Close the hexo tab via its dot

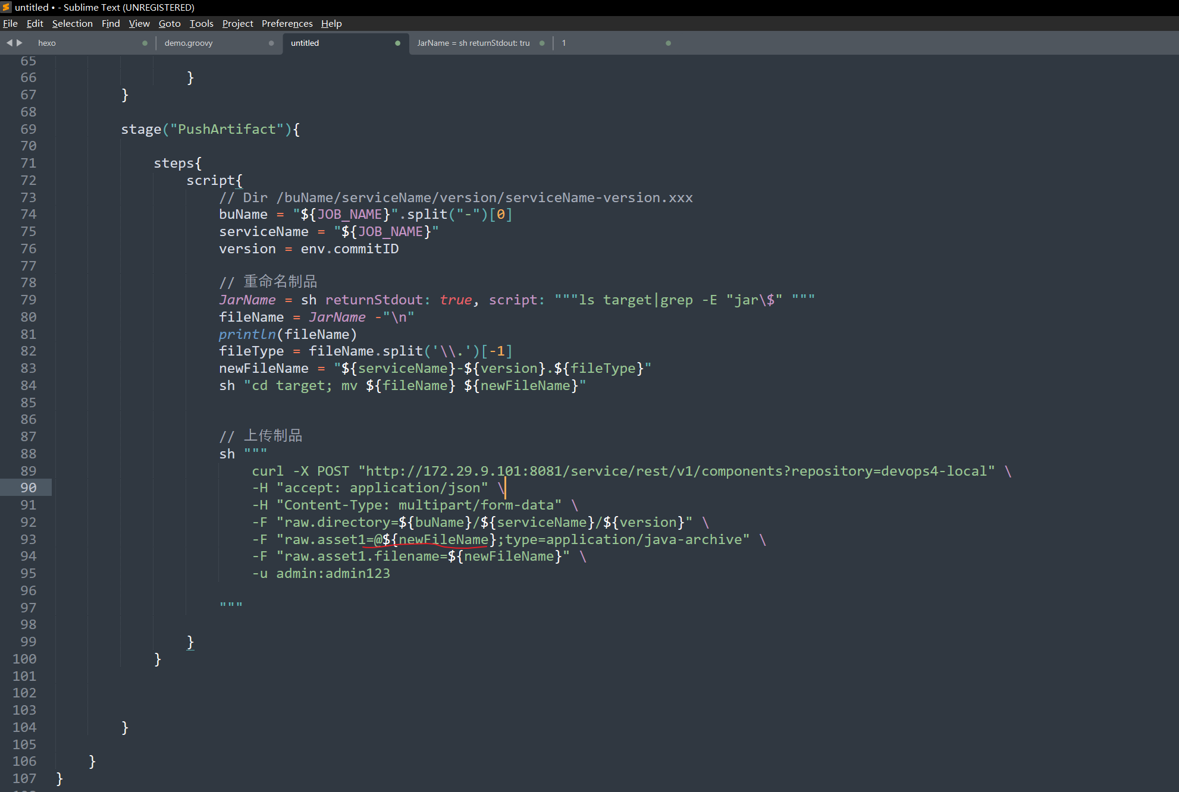click(145, 43)
